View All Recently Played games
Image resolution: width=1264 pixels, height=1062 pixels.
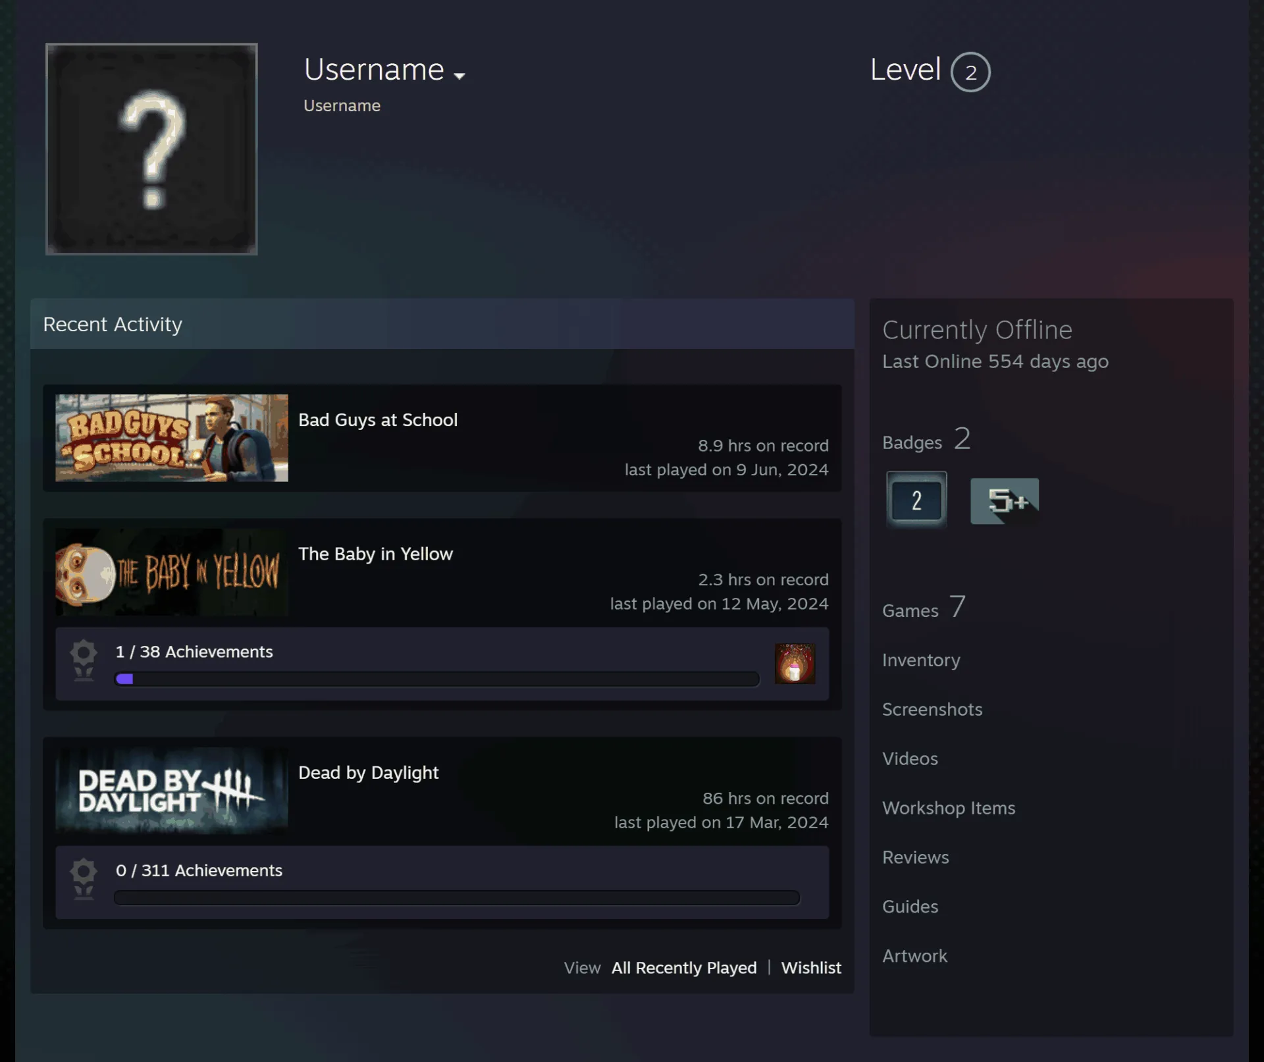tap(684, 968)
